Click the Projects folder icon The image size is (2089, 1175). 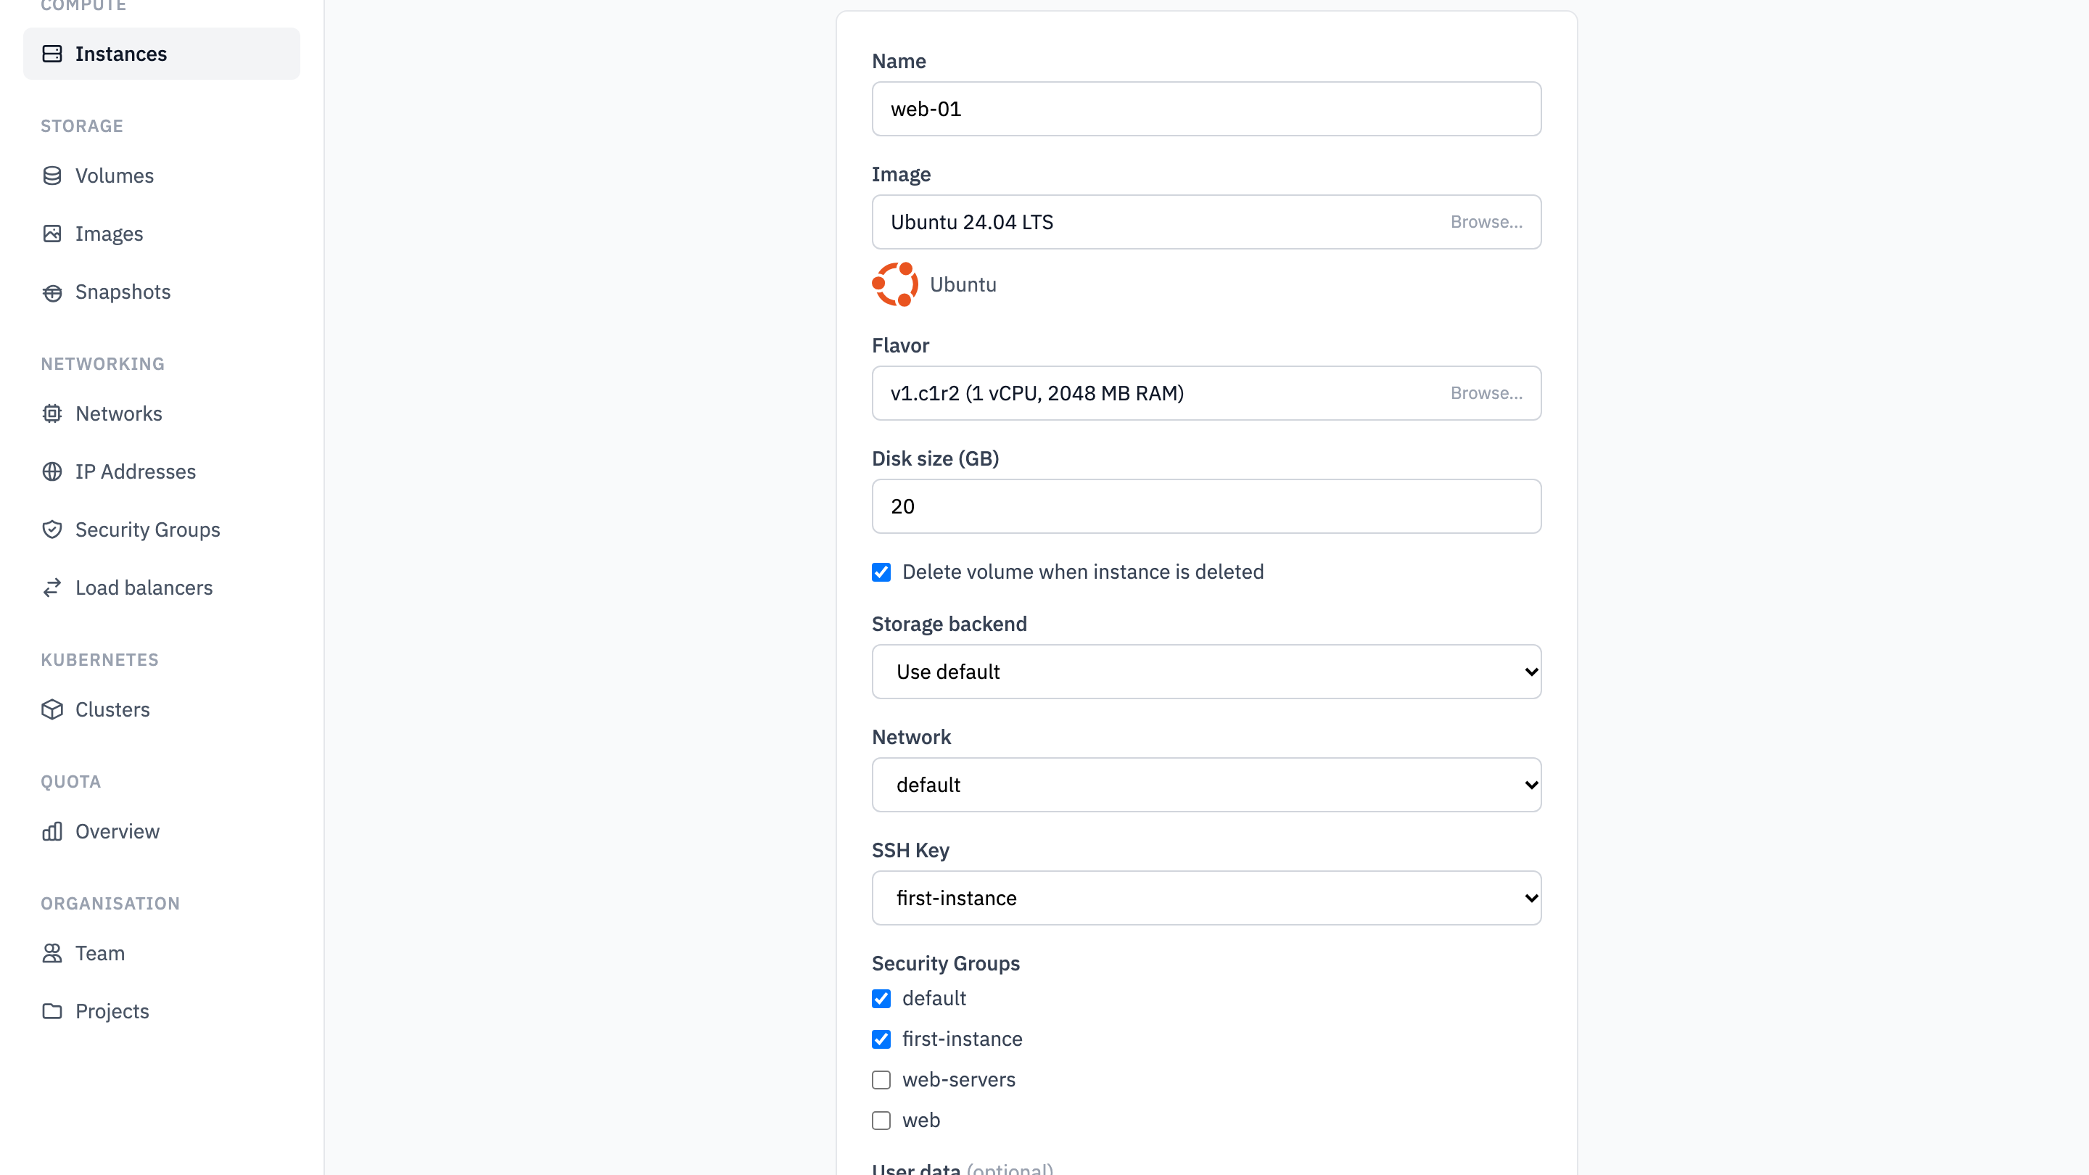tap(52, 1011)
